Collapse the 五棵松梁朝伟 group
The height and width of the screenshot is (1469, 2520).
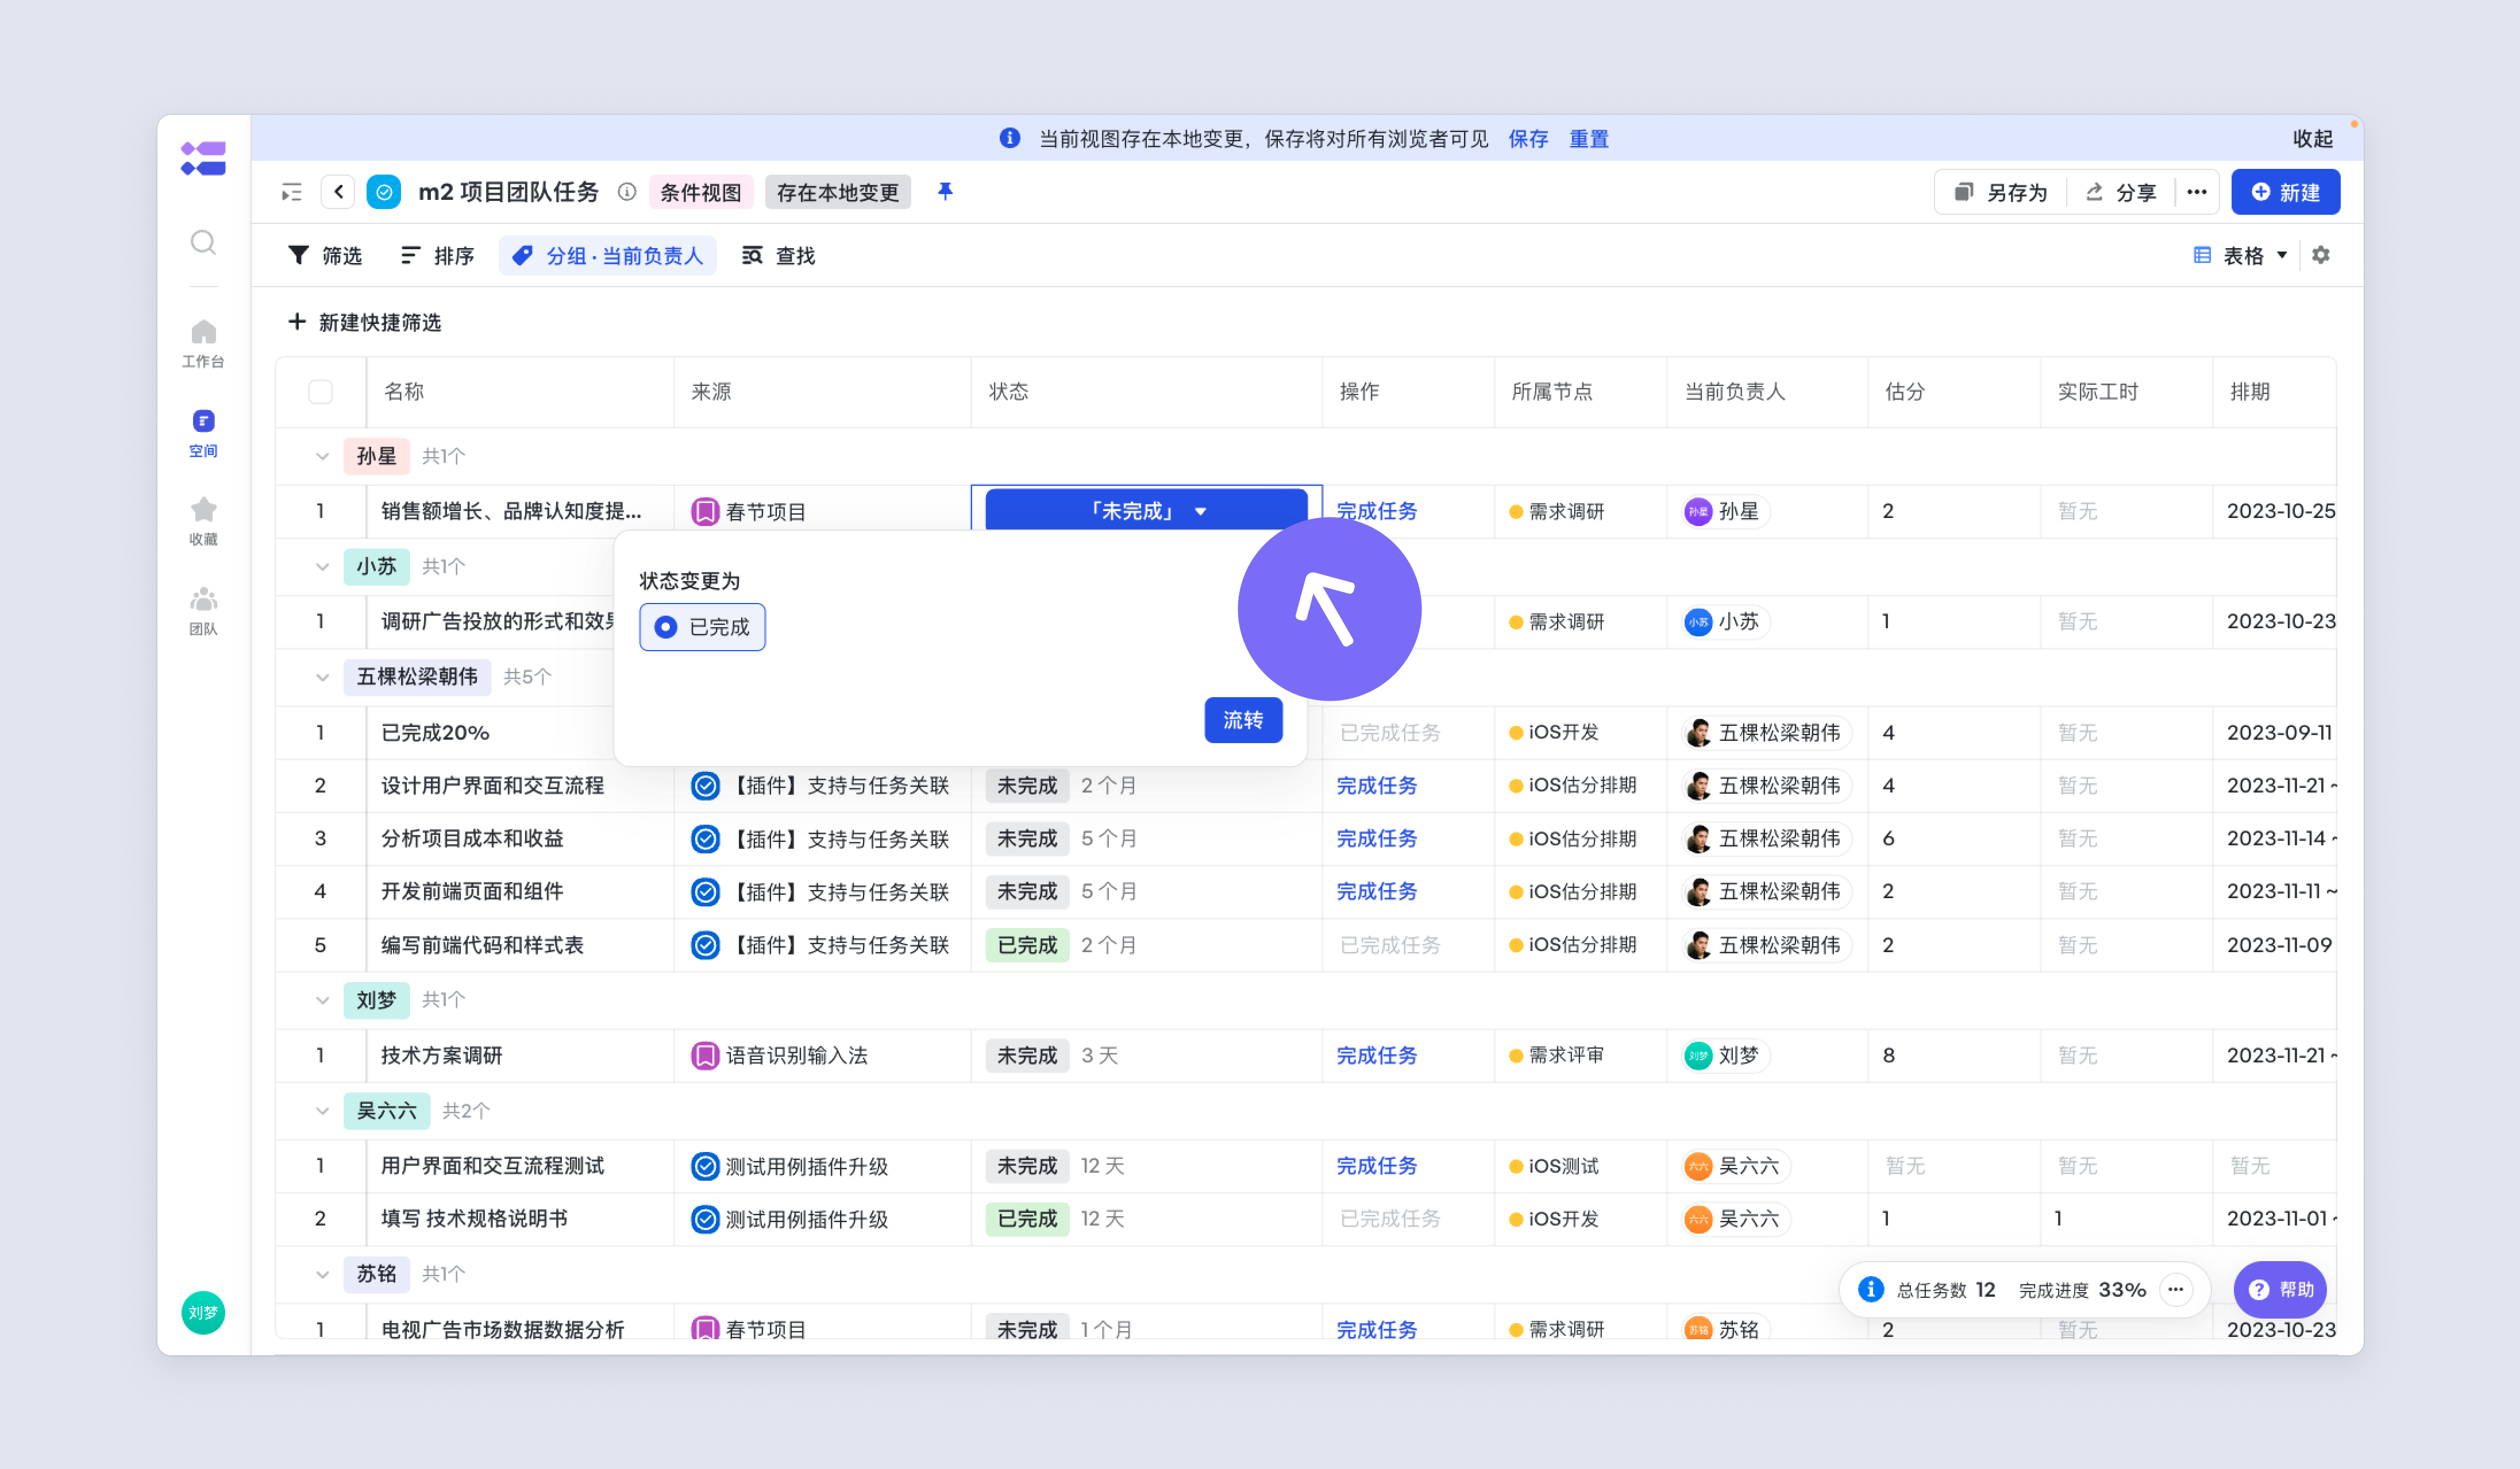click(322, 676)
